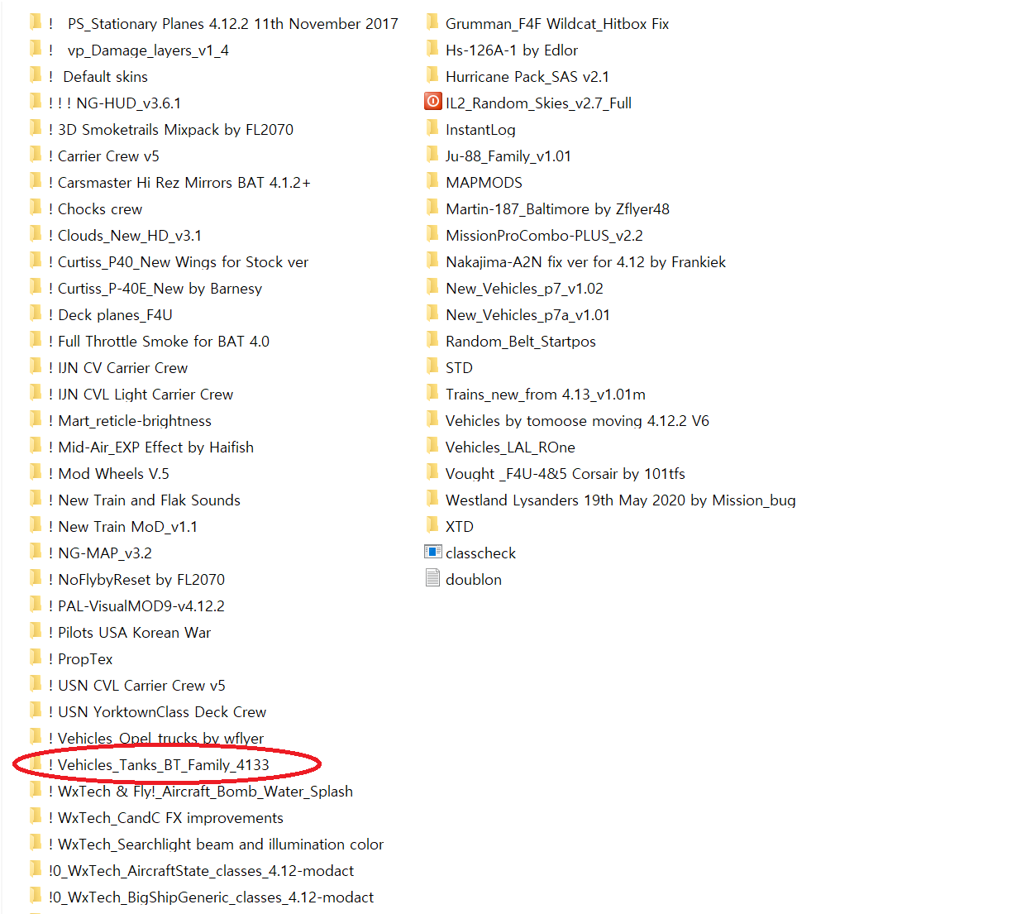Select Martin-187_Baltimore by Zflyer48 folder
1026x914 pixels.
point(557,209)
